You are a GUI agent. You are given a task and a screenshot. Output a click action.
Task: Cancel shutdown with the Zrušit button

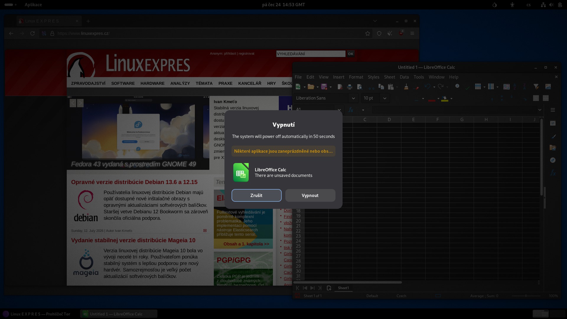256,196
